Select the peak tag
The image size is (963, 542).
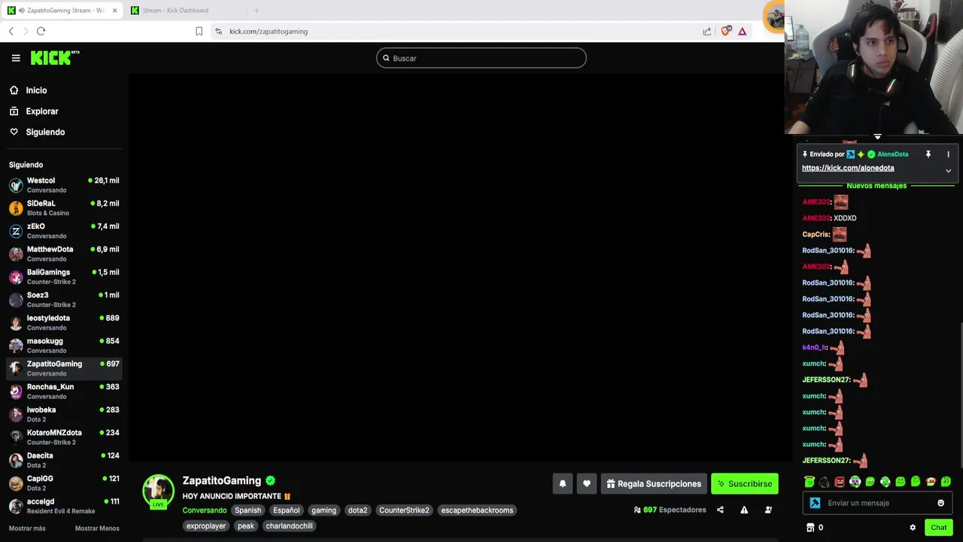[x=246, y=526]
